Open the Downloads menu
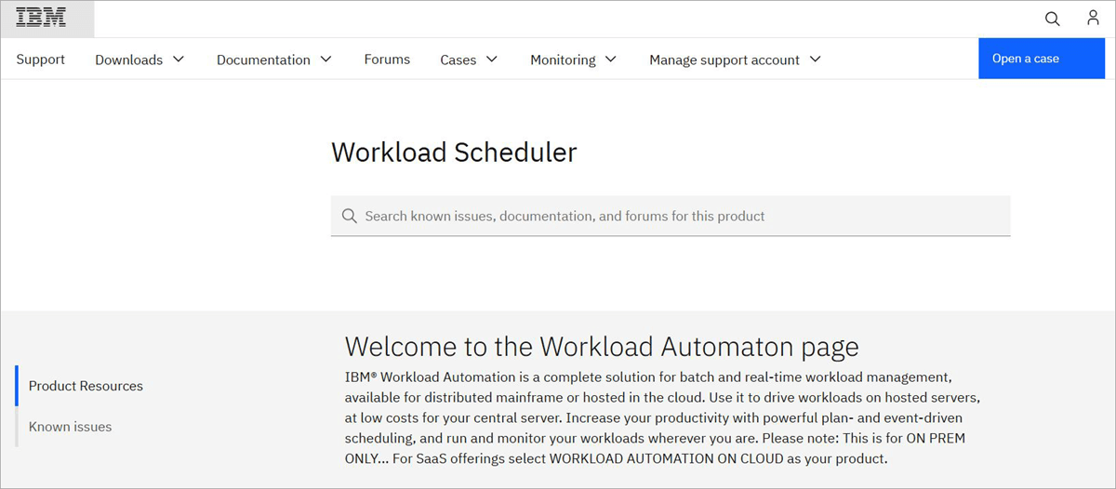Screen dimensions: 1116x489 click(128, 59)
